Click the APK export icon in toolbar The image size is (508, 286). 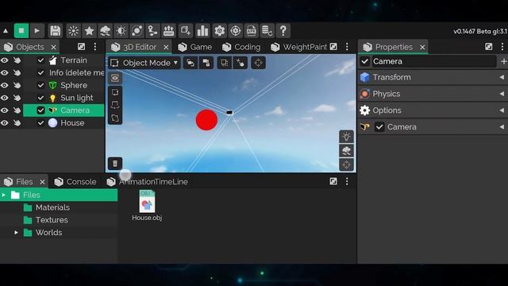coord(252,31)
